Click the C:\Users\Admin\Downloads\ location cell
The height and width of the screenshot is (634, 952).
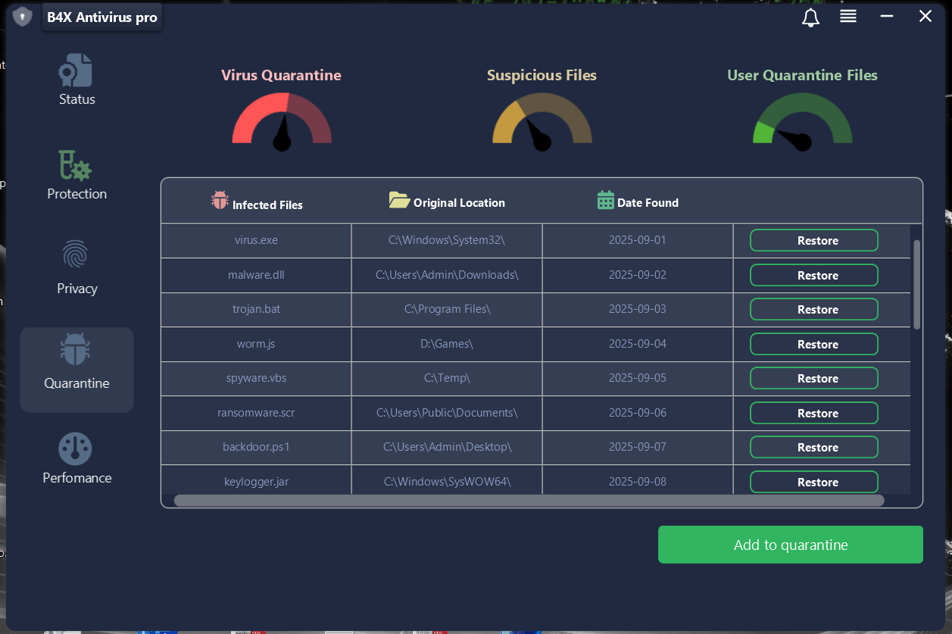click(x=447, y=275)
